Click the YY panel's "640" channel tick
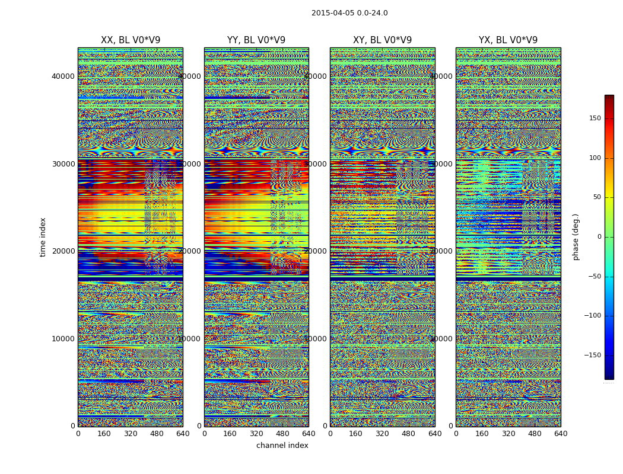 [309, 434]
